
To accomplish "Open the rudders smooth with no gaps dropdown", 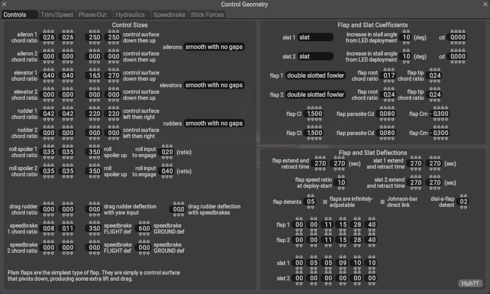I will [x=214, y=123].
